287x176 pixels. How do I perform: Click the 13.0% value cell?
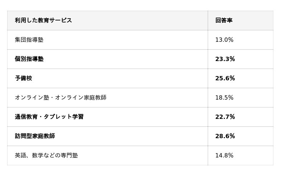[224, 40]
